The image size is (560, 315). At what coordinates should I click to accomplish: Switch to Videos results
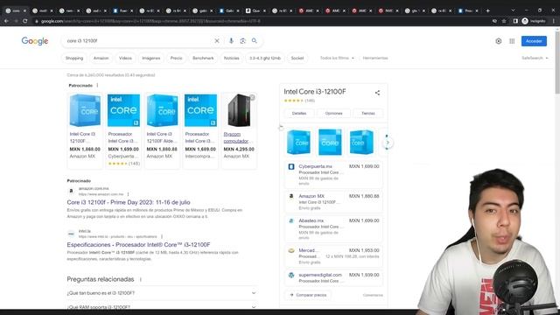tap(125, 58)
